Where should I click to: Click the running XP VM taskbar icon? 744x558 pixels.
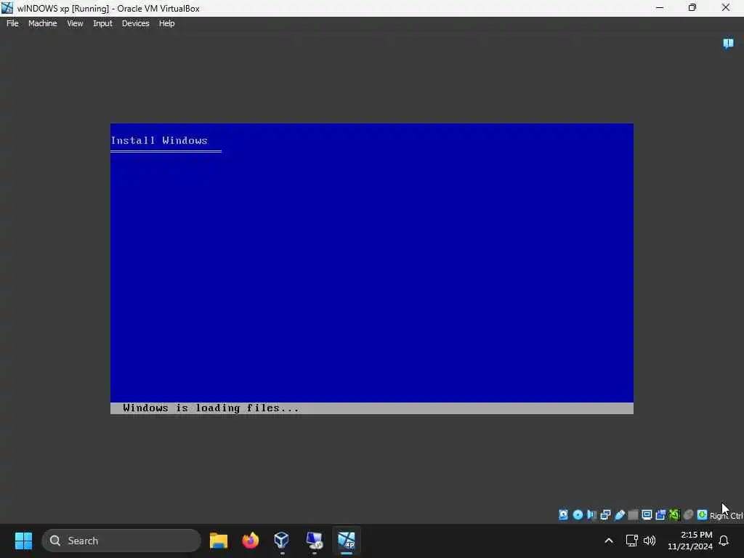point(347,541)
